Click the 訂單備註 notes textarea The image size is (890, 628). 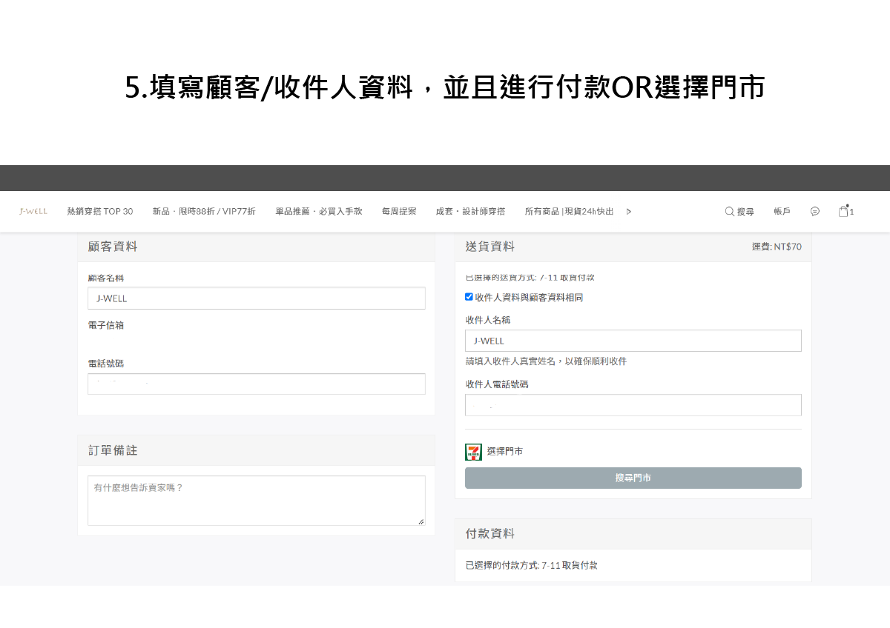coord(257,501)
